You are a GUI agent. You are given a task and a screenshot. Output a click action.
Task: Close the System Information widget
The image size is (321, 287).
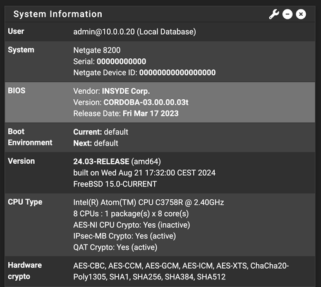pos(301,15)
